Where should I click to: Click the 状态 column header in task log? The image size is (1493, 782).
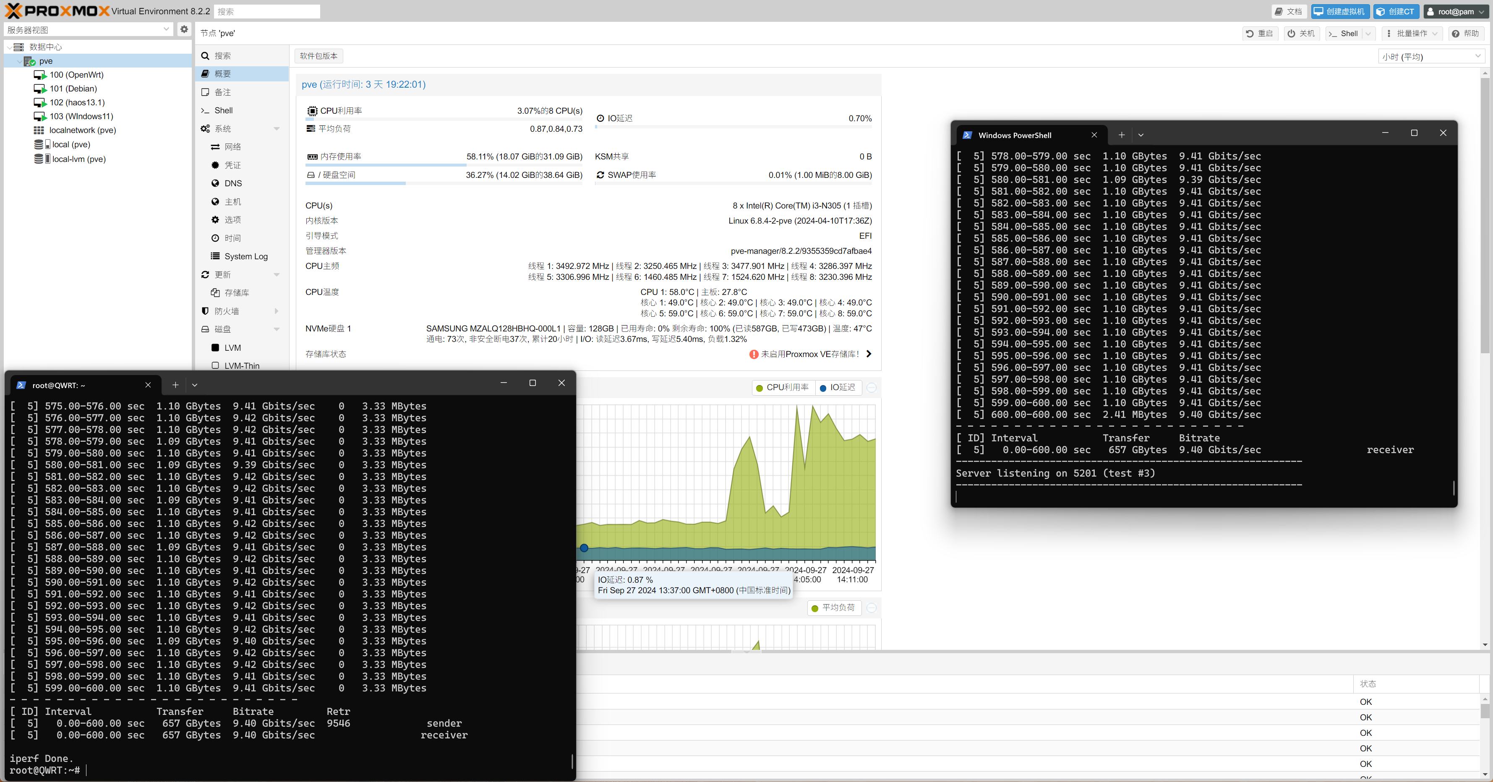click(1417, 683)
